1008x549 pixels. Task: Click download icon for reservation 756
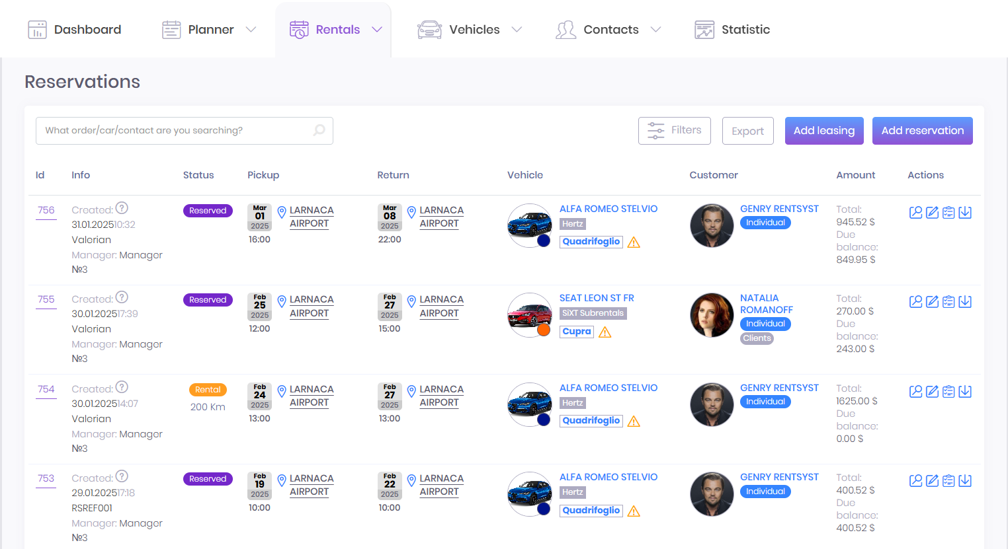pyautogui.click(x=965, y=213)
